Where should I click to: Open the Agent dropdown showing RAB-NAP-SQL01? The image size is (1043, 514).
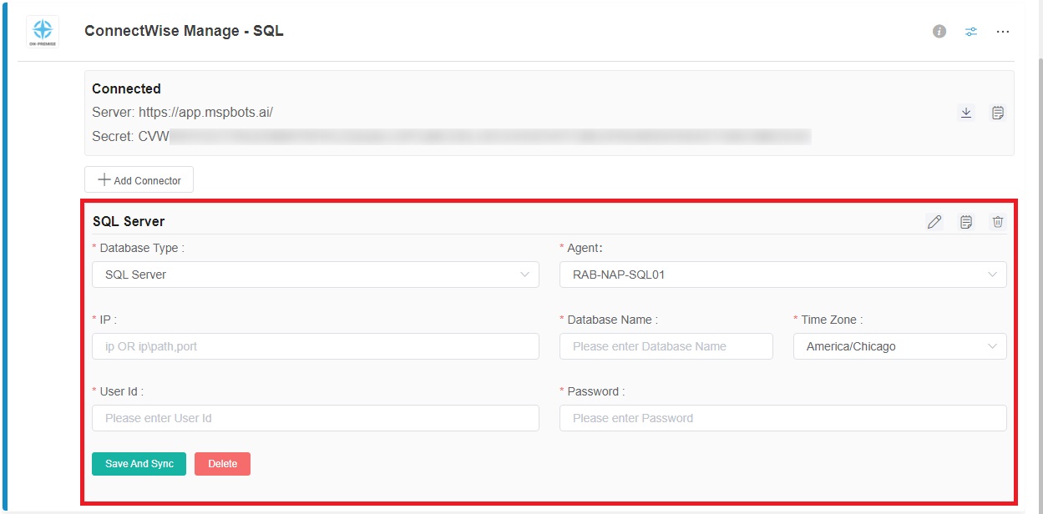[782, 275]
